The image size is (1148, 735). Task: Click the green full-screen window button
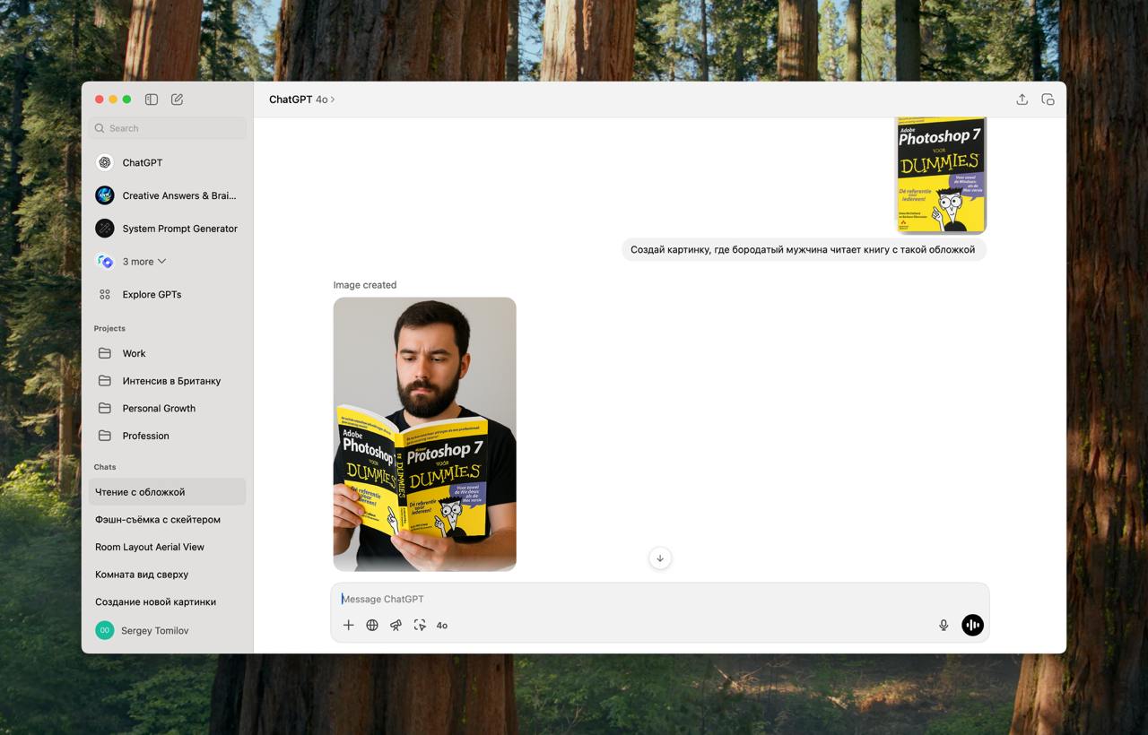point(126,99)
